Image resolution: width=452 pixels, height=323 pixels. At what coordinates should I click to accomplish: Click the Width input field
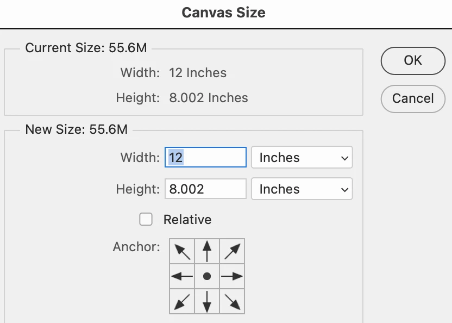(205, 158)
